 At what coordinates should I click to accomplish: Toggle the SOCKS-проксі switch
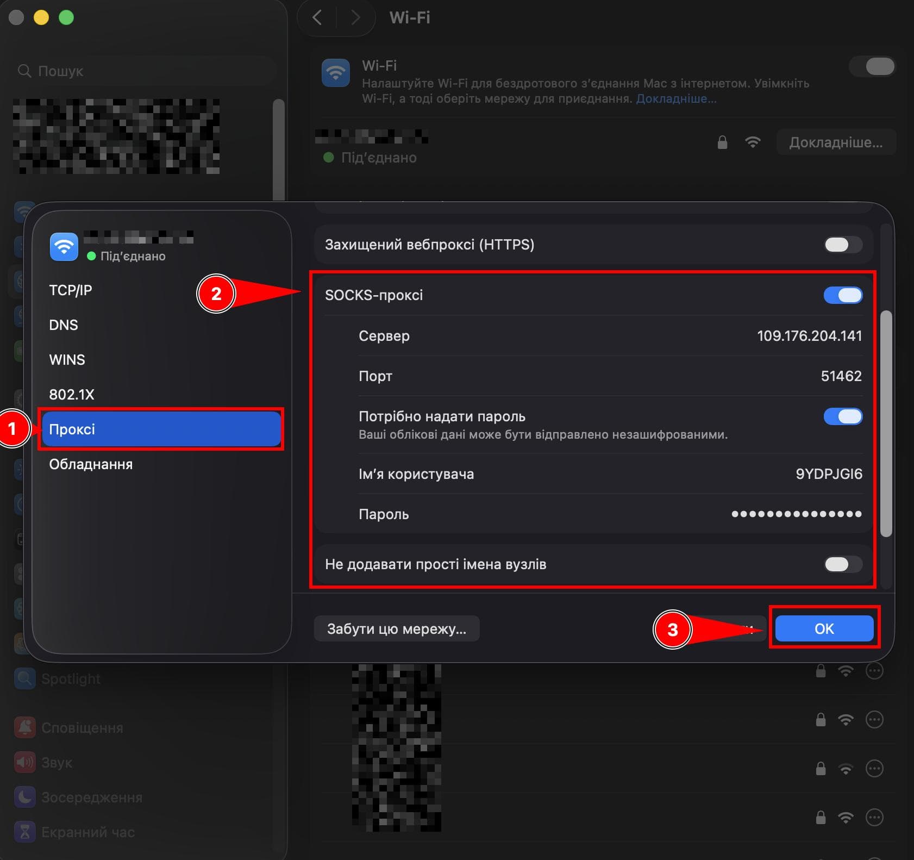point(843,295)
